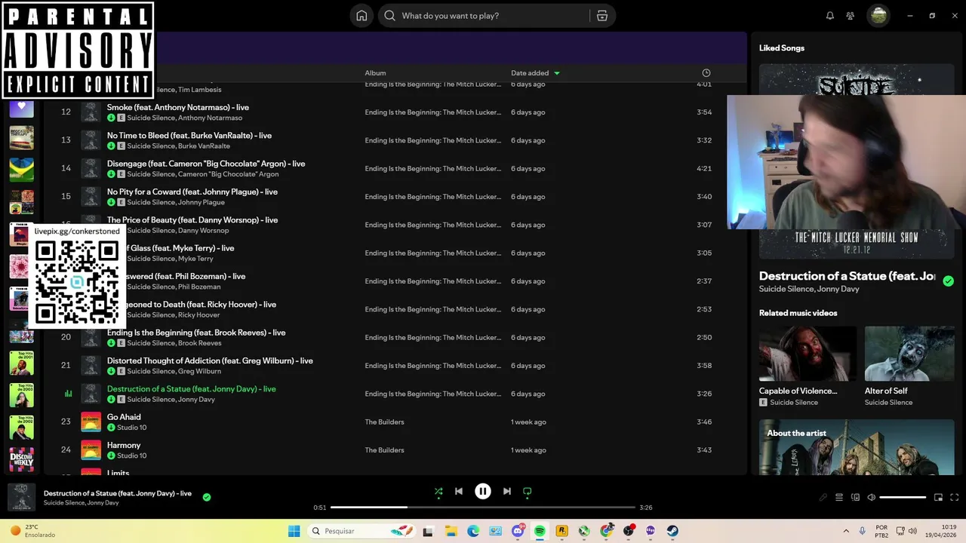966x543 pixels.
Task: Toggle saved checkmark in Liked Songs panel
Action: point(948,281)
